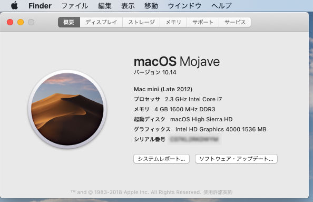The width and height of the screenshot is (313, 202).
Task: Switch to the メモリ tab
Action: coord(173,22)
